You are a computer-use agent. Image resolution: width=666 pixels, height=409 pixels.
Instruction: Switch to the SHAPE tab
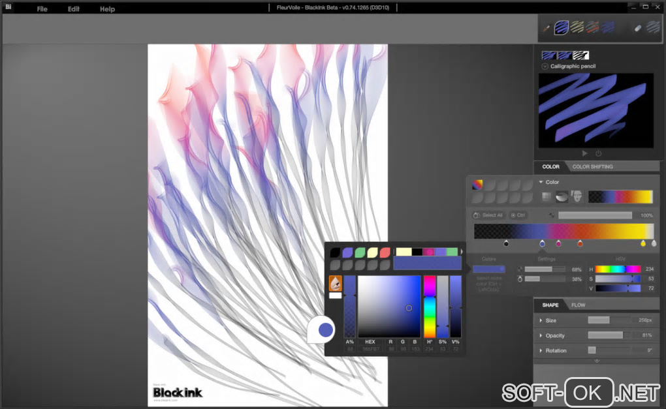pyautogui.click(x=550, y=305)
